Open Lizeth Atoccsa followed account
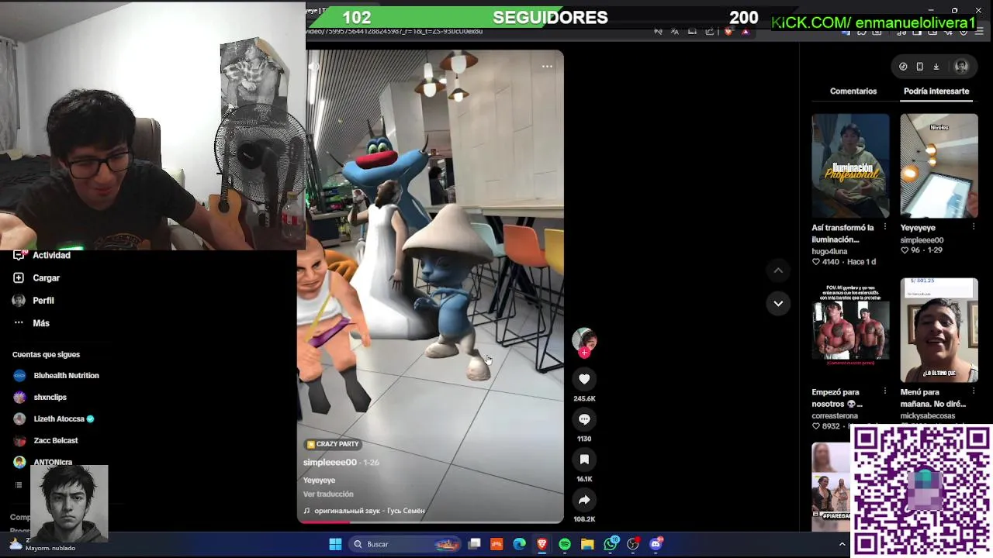993x558 pixels. coord(54,418)
